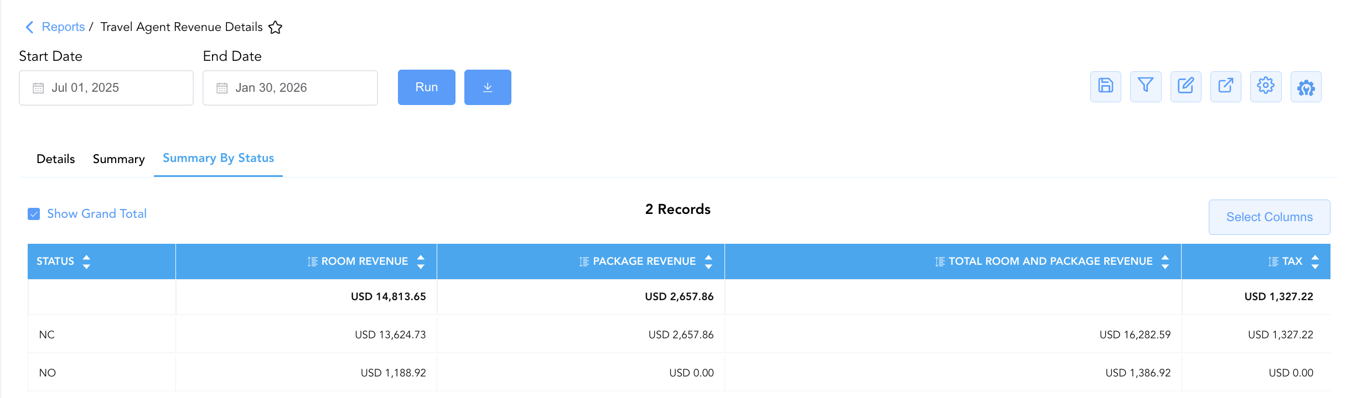1346x398 pixels.
Task: Click the value USD 16,282.59
Action: coord(1135,335)
